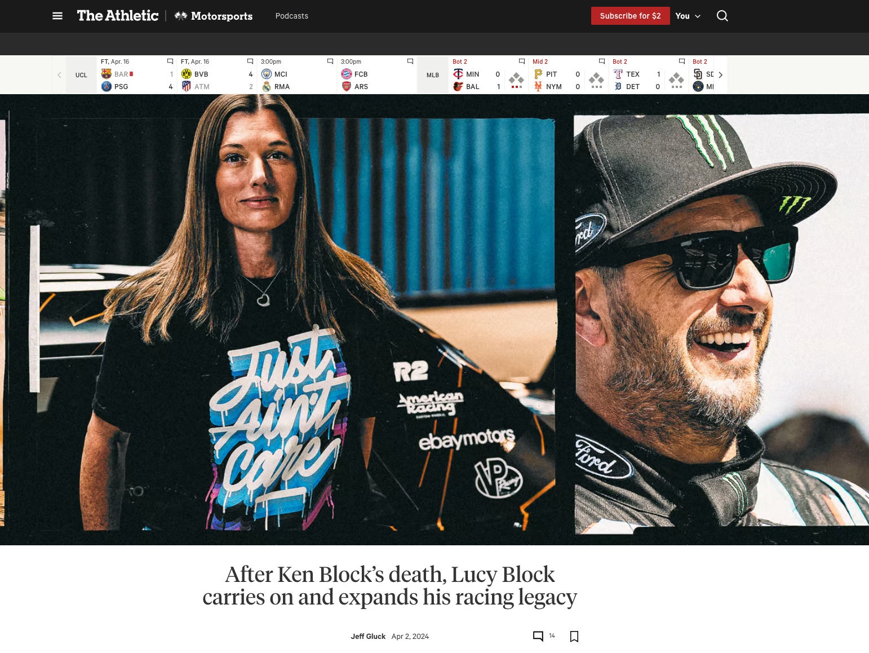The height and width of the screenshot is (653, 869).
Task: Open comments for BAR vs PSG game
Action: pos(170,61)
